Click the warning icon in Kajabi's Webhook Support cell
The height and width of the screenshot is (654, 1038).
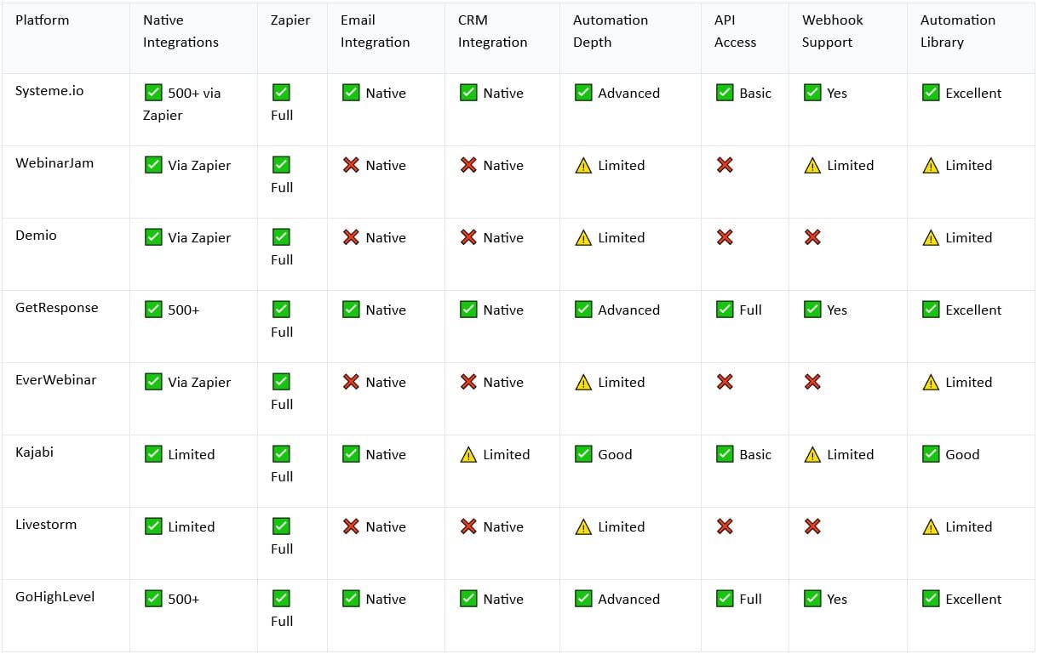click(x=812, y=454)
